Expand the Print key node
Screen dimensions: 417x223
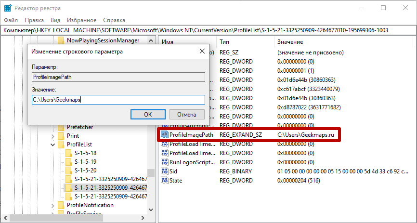52,136
